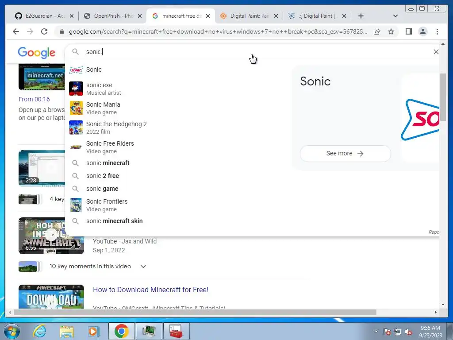Viewport: 453px width, 340px height.
Task: Open Windows Explorer folder on taskbar
Action: tap(67, 331)
